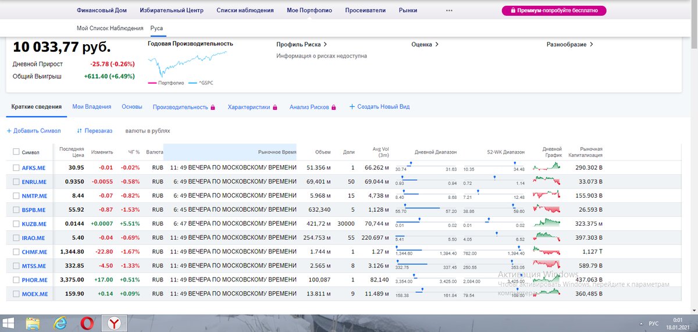This screenshot has height=332, width=698.
Task: Click the Windows Start button
Action: [9, 323]
